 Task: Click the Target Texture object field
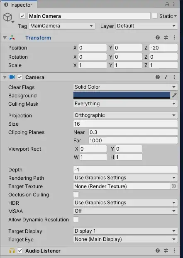(x=122, y=186)
